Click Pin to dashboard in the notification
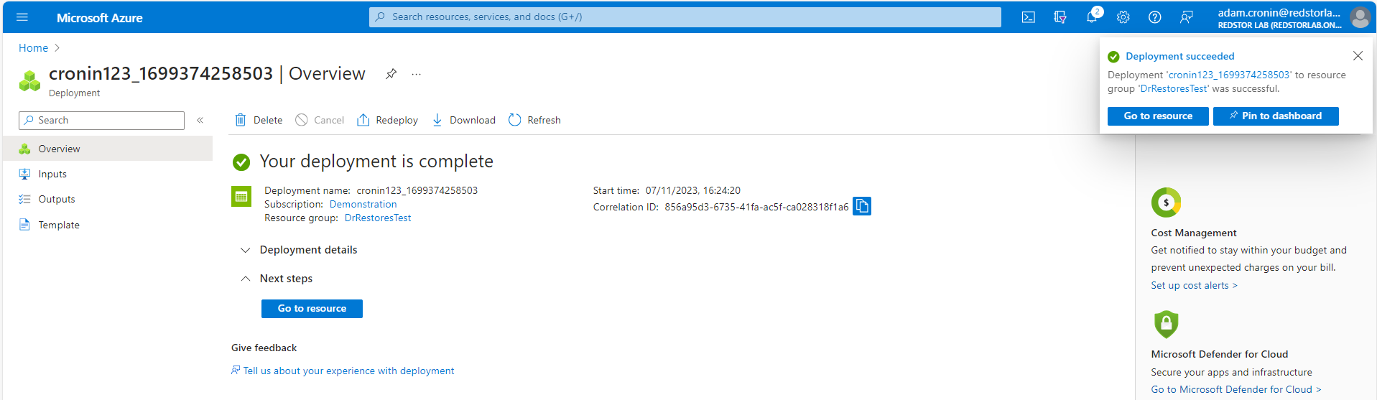The width and height of the screenshot is (1377, 400). (x=1276, y=116)
